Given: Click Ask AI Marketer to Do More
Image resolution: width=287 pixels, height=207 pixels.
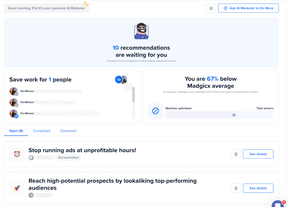Looking at the screenshot, I should (248, 8).
